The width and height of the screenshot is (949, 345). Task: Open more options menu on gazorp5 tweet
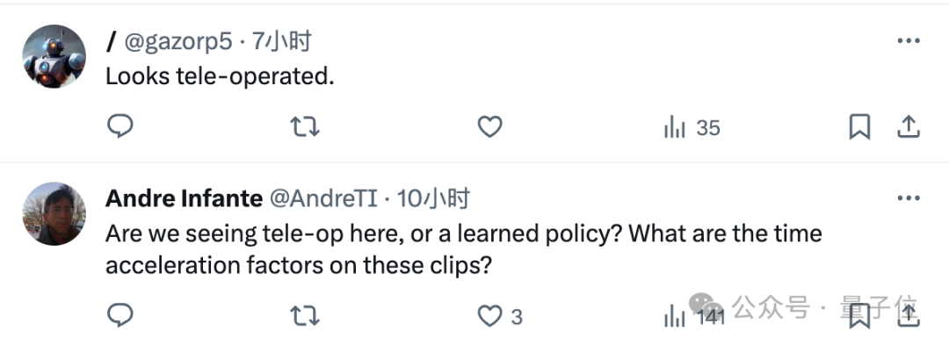coord(909,40)
